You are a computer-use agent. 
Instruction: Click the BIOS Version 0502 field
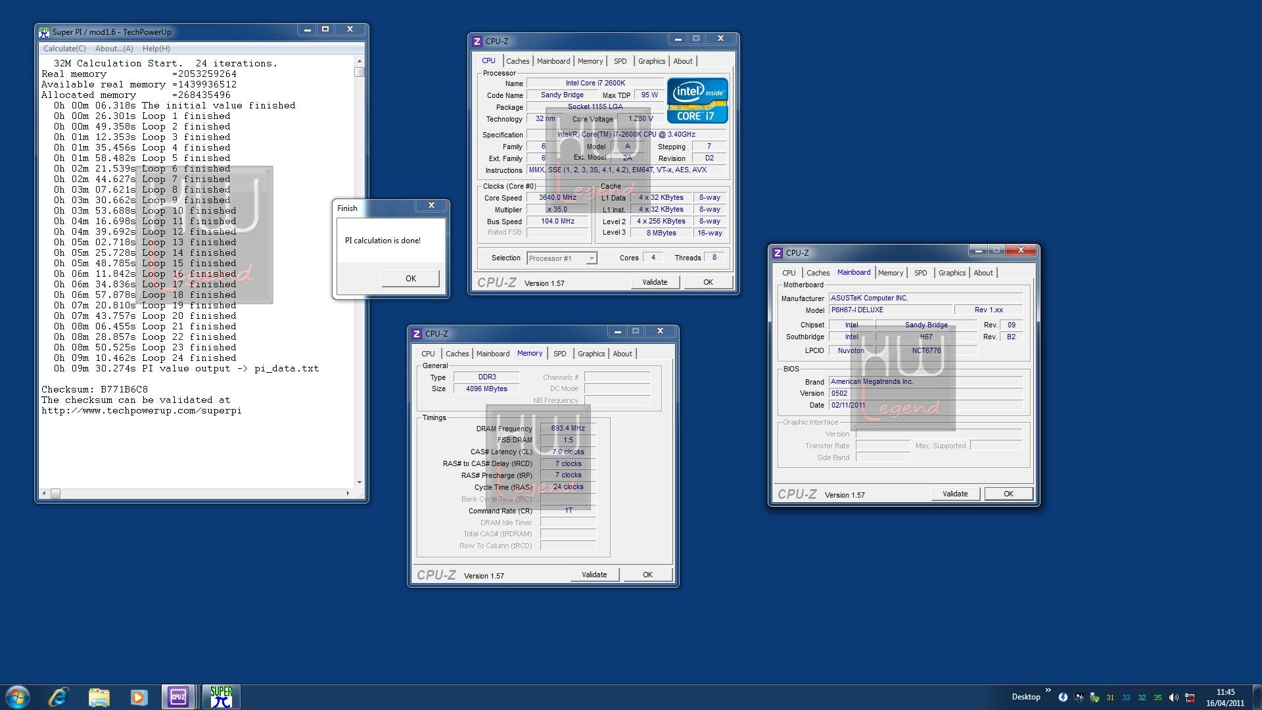click(x=925, y=394)
